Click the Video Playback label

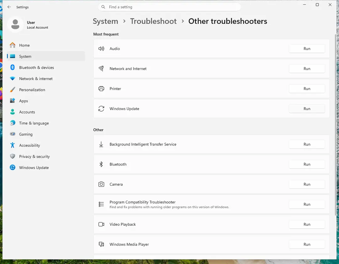pyautogui.click(x=123, y=224)
